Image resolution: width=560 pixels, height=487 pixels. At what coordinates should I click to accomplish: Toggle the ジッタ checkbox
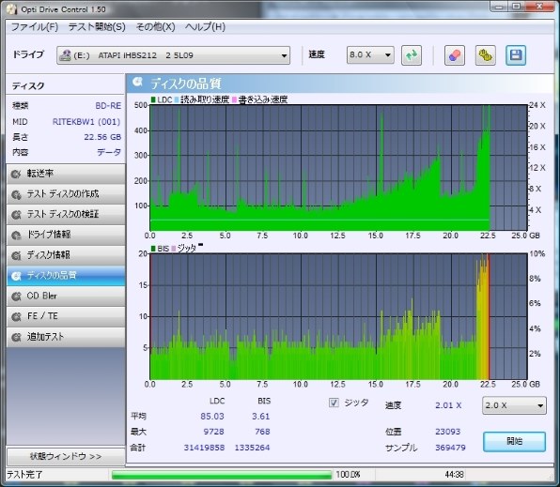334,403
